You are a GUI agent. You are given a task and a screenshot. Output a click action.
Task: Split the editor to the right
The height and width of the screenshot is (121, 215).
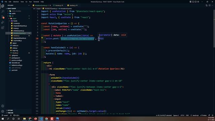coord(210,5)
